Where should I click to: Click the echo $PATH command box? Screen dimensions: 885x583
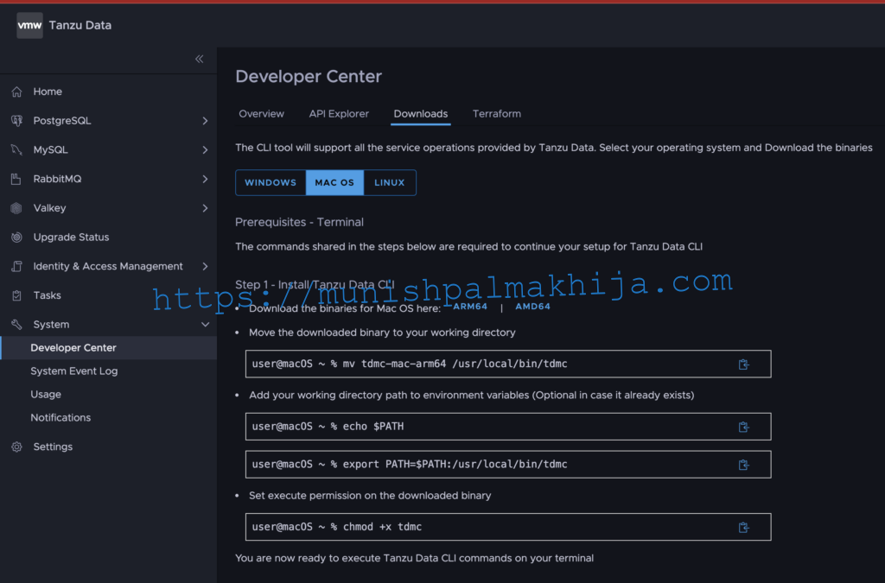pyautogui.click(x=508, y=427)
